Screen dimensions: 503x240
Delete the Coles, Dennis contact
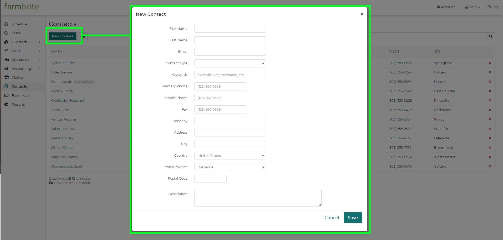(490, 72)
